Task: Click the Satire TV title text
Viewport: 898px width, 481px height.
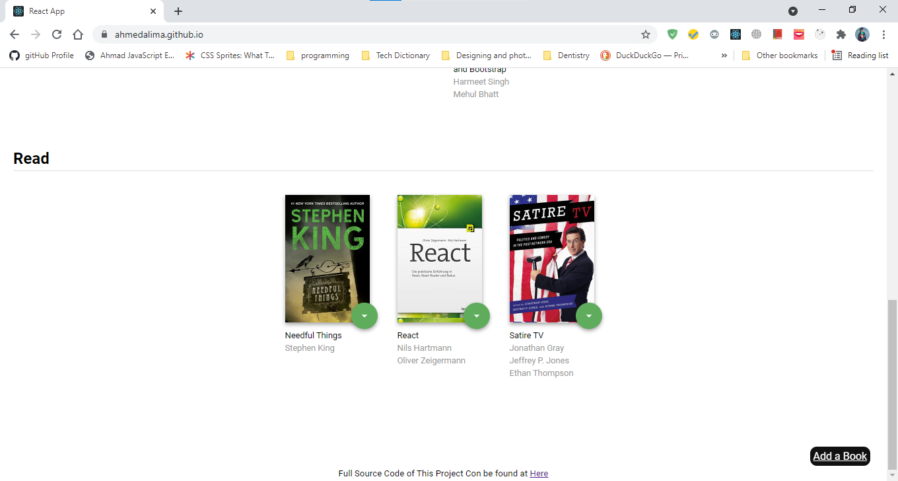Action: (526, 335)
